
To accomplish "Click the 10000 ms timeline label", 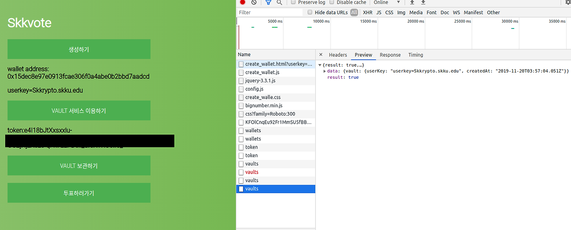I will [x=321, y=21].
